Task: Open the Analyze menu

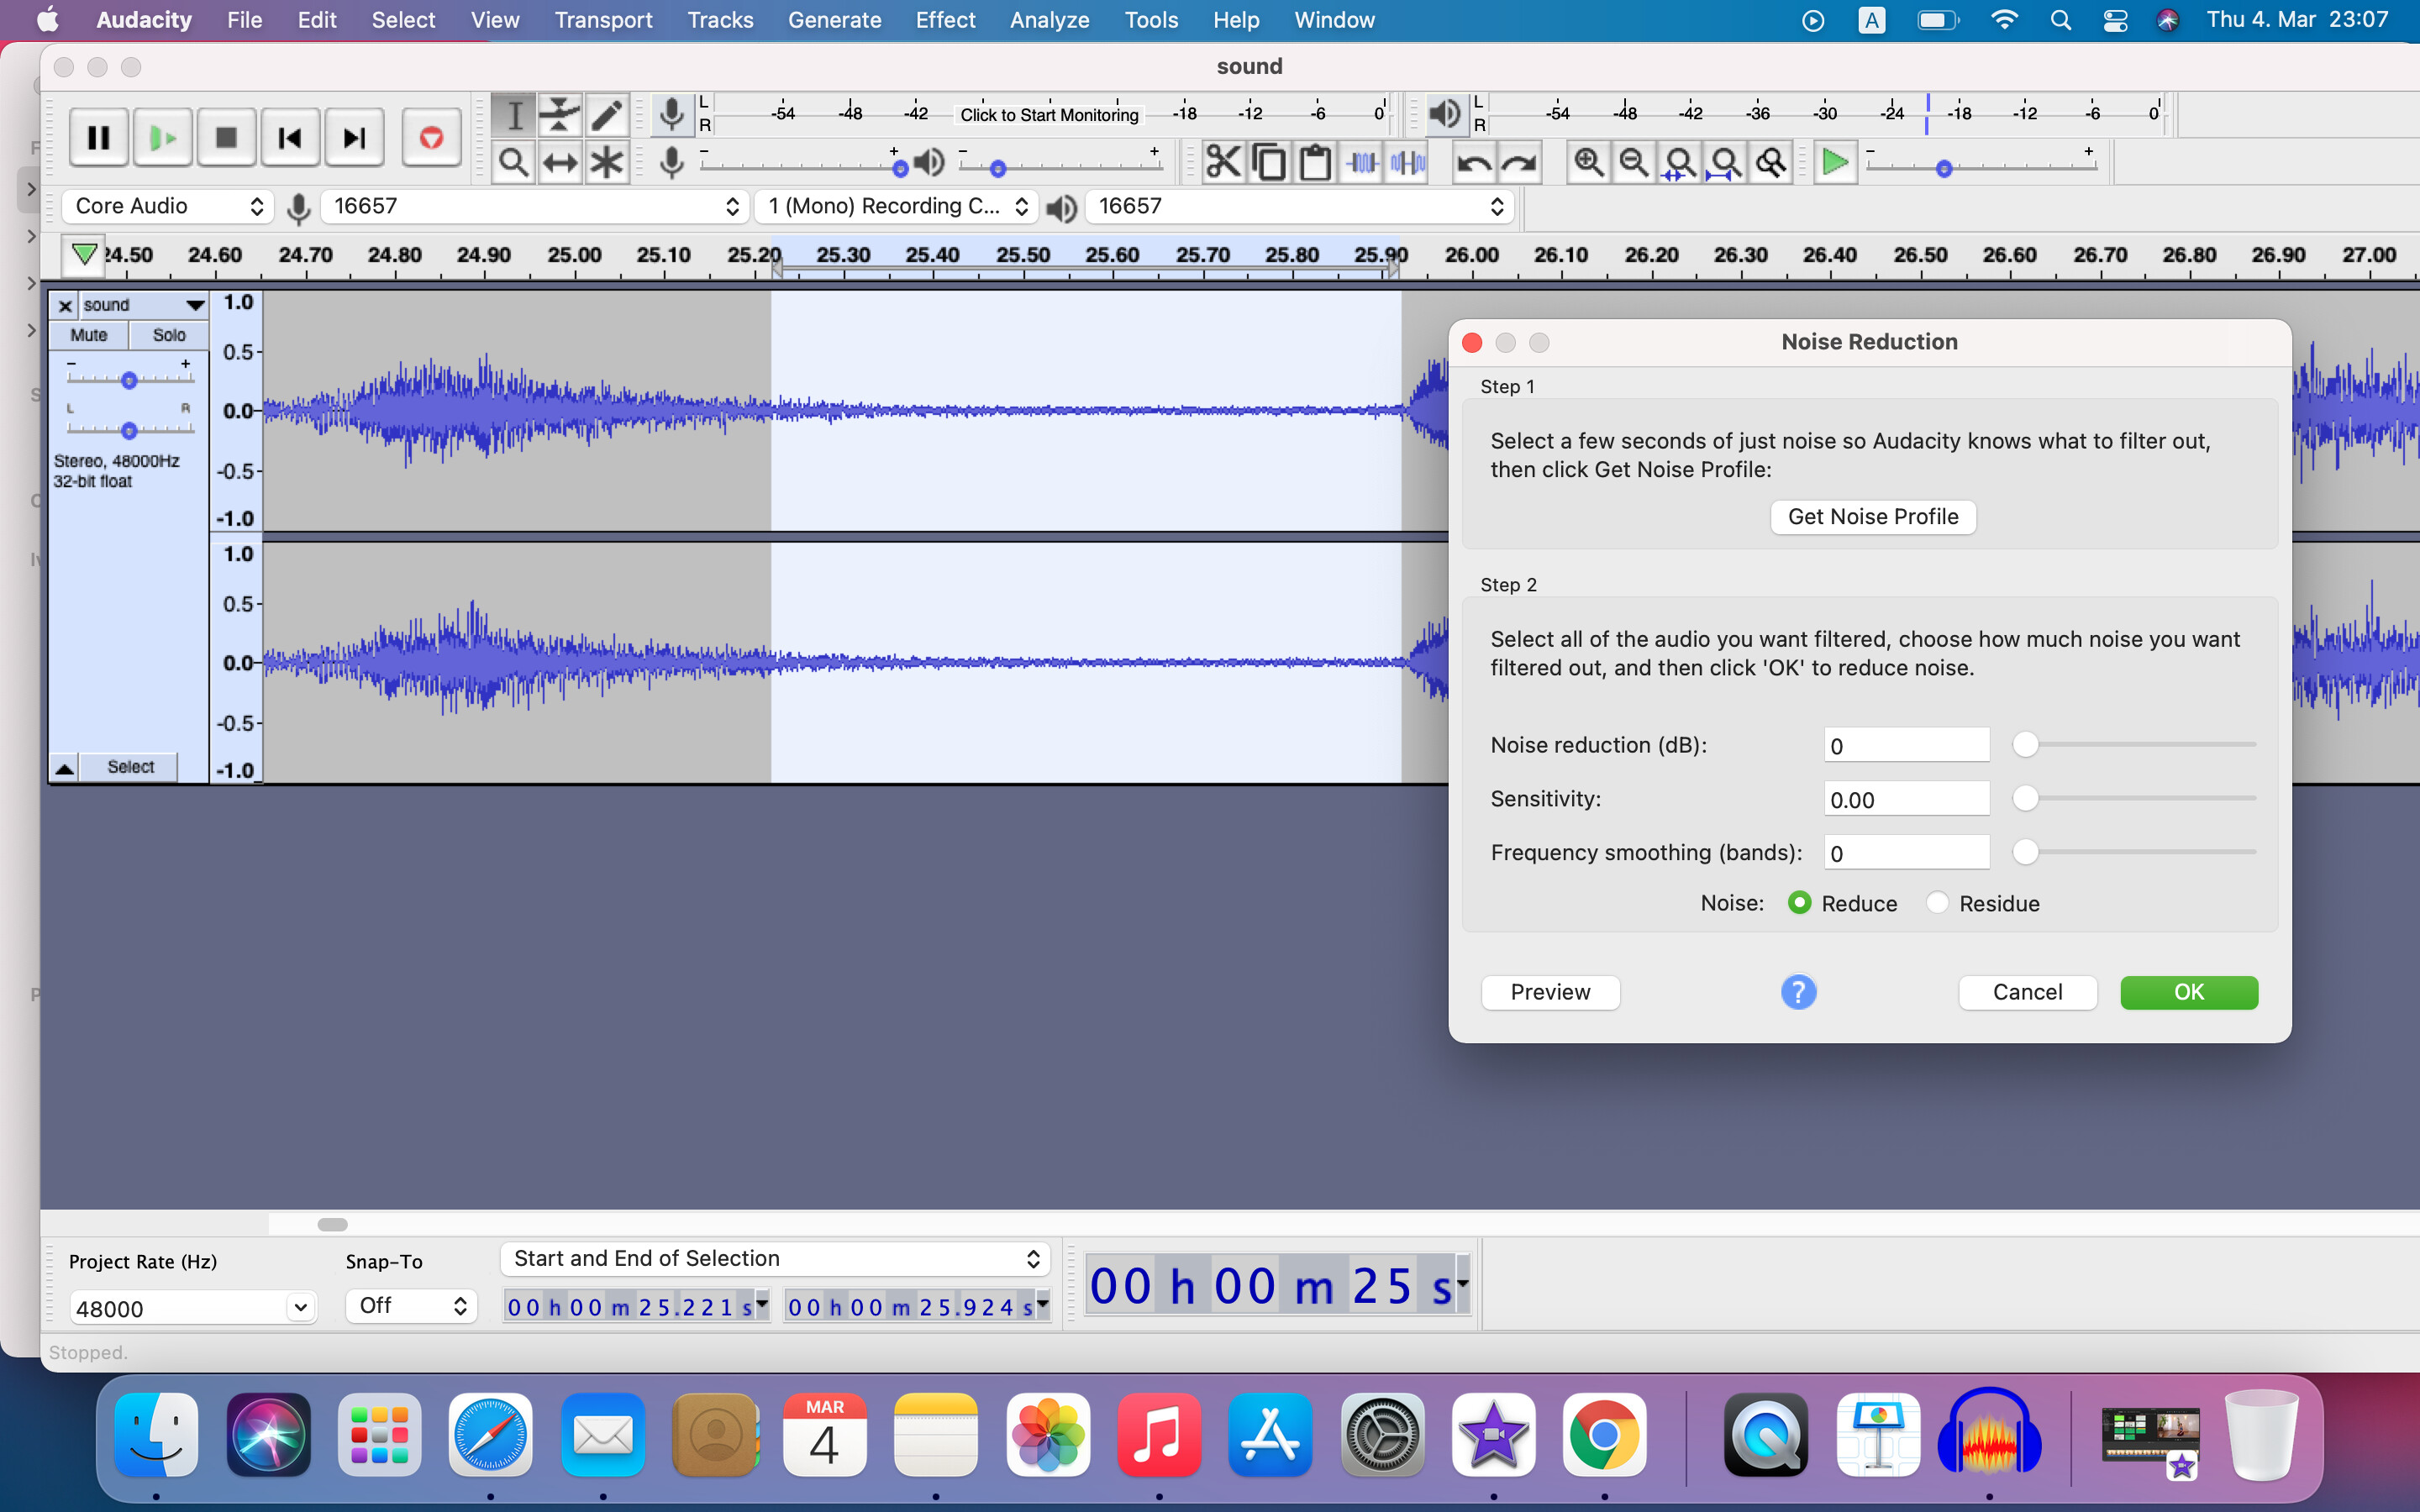Action: click(x=1049, y=20)
